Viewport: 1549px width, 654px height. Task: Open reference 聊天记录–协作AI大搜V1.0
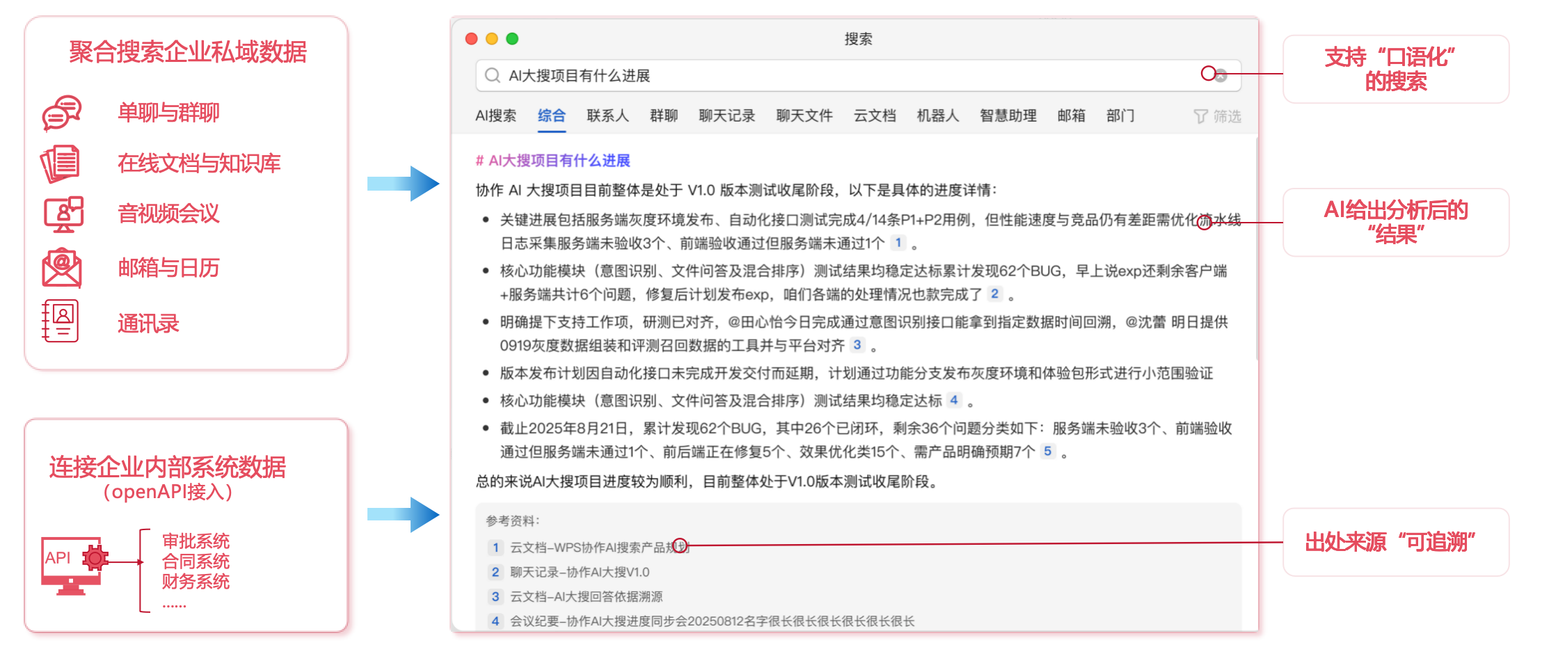click(x=579, y=572)
